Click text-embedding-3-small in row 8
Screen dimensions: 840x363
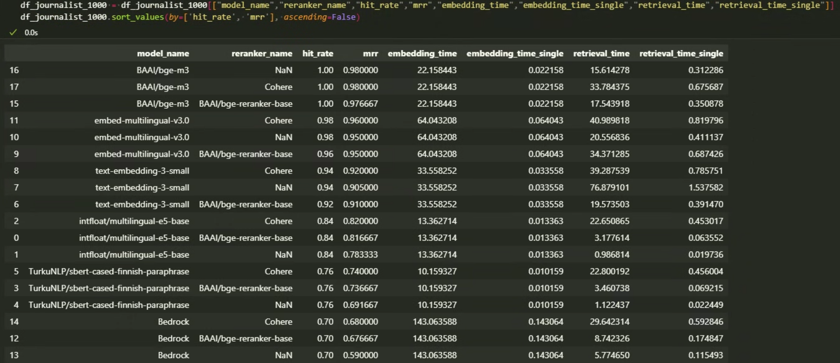tap(142, 171)
